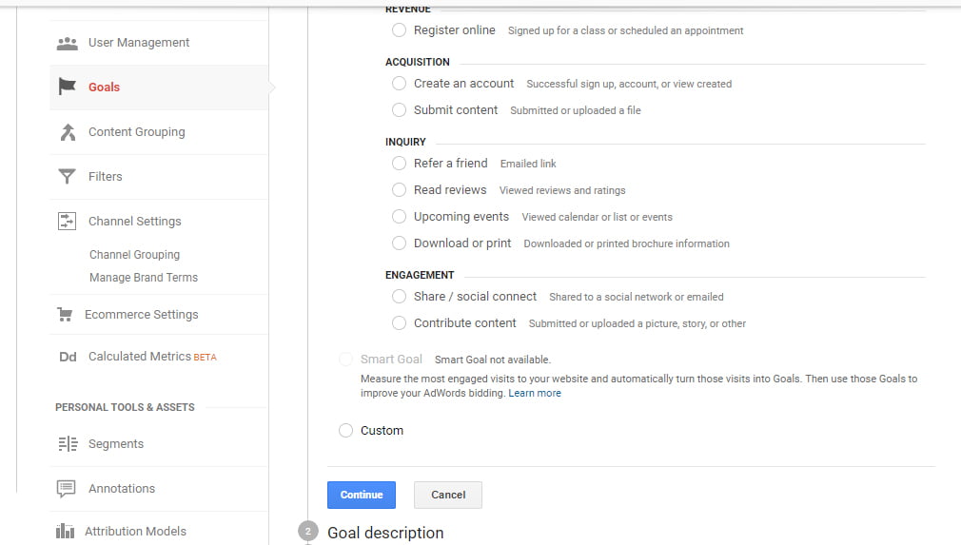
Task: Select the Create an account option
Action: click(x=399, y=84)
